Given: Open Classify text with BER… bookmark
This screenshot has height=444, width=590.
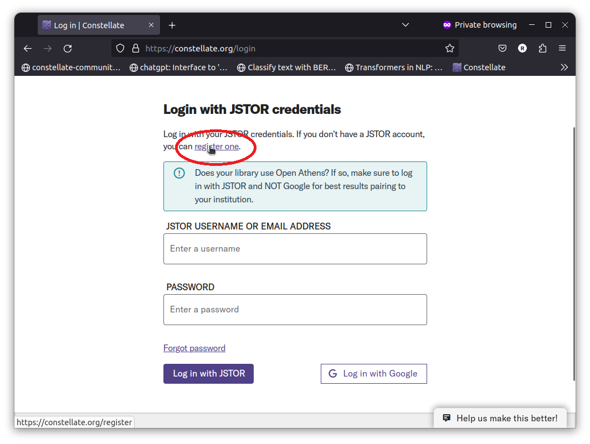Looking at the screenshot, I should 286,67.
